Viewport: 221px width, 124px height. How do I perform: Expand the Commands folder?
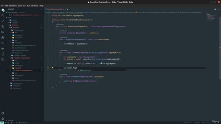click(18, 35)
